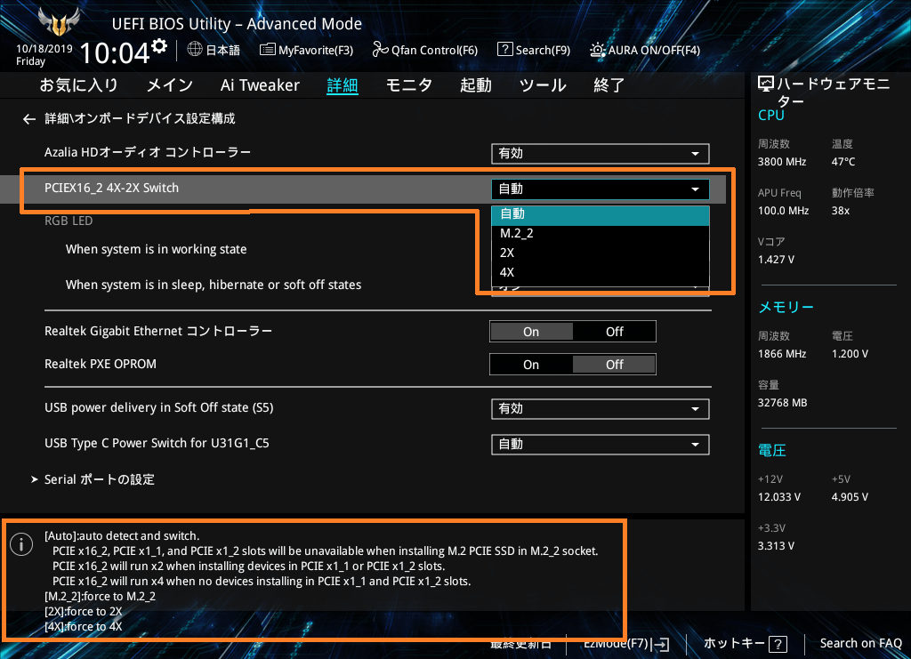Viewport: 911px width, 659px height.
Task: Open the ツール tab
Action: click(x=543, y=85)
